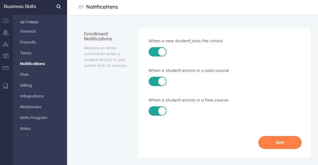This screenshot has width=318, height=165.
Task: Toggle new student joins school notification
Action: 158,52
